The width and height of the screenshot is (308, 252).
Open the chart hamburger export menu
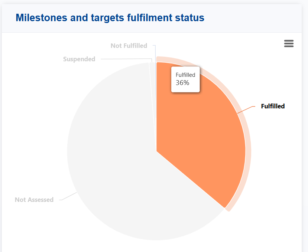[289, 43]
